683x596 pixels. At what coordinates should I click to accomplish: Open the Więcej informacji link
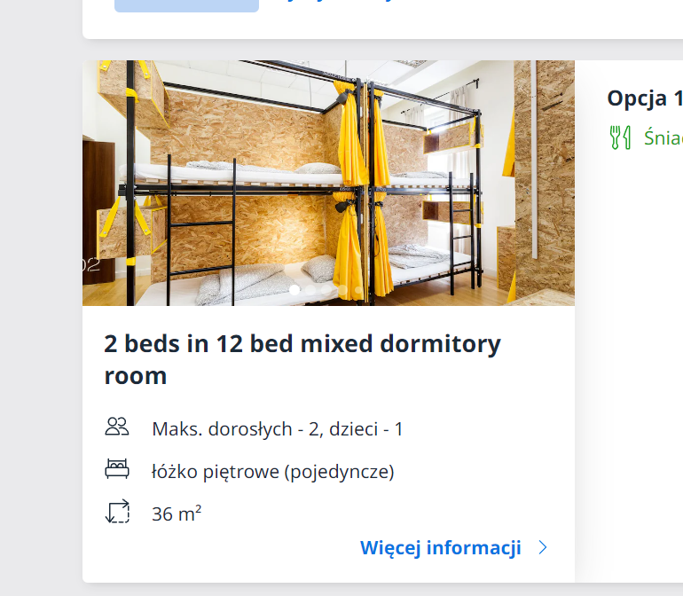click(x=440, y=547)
